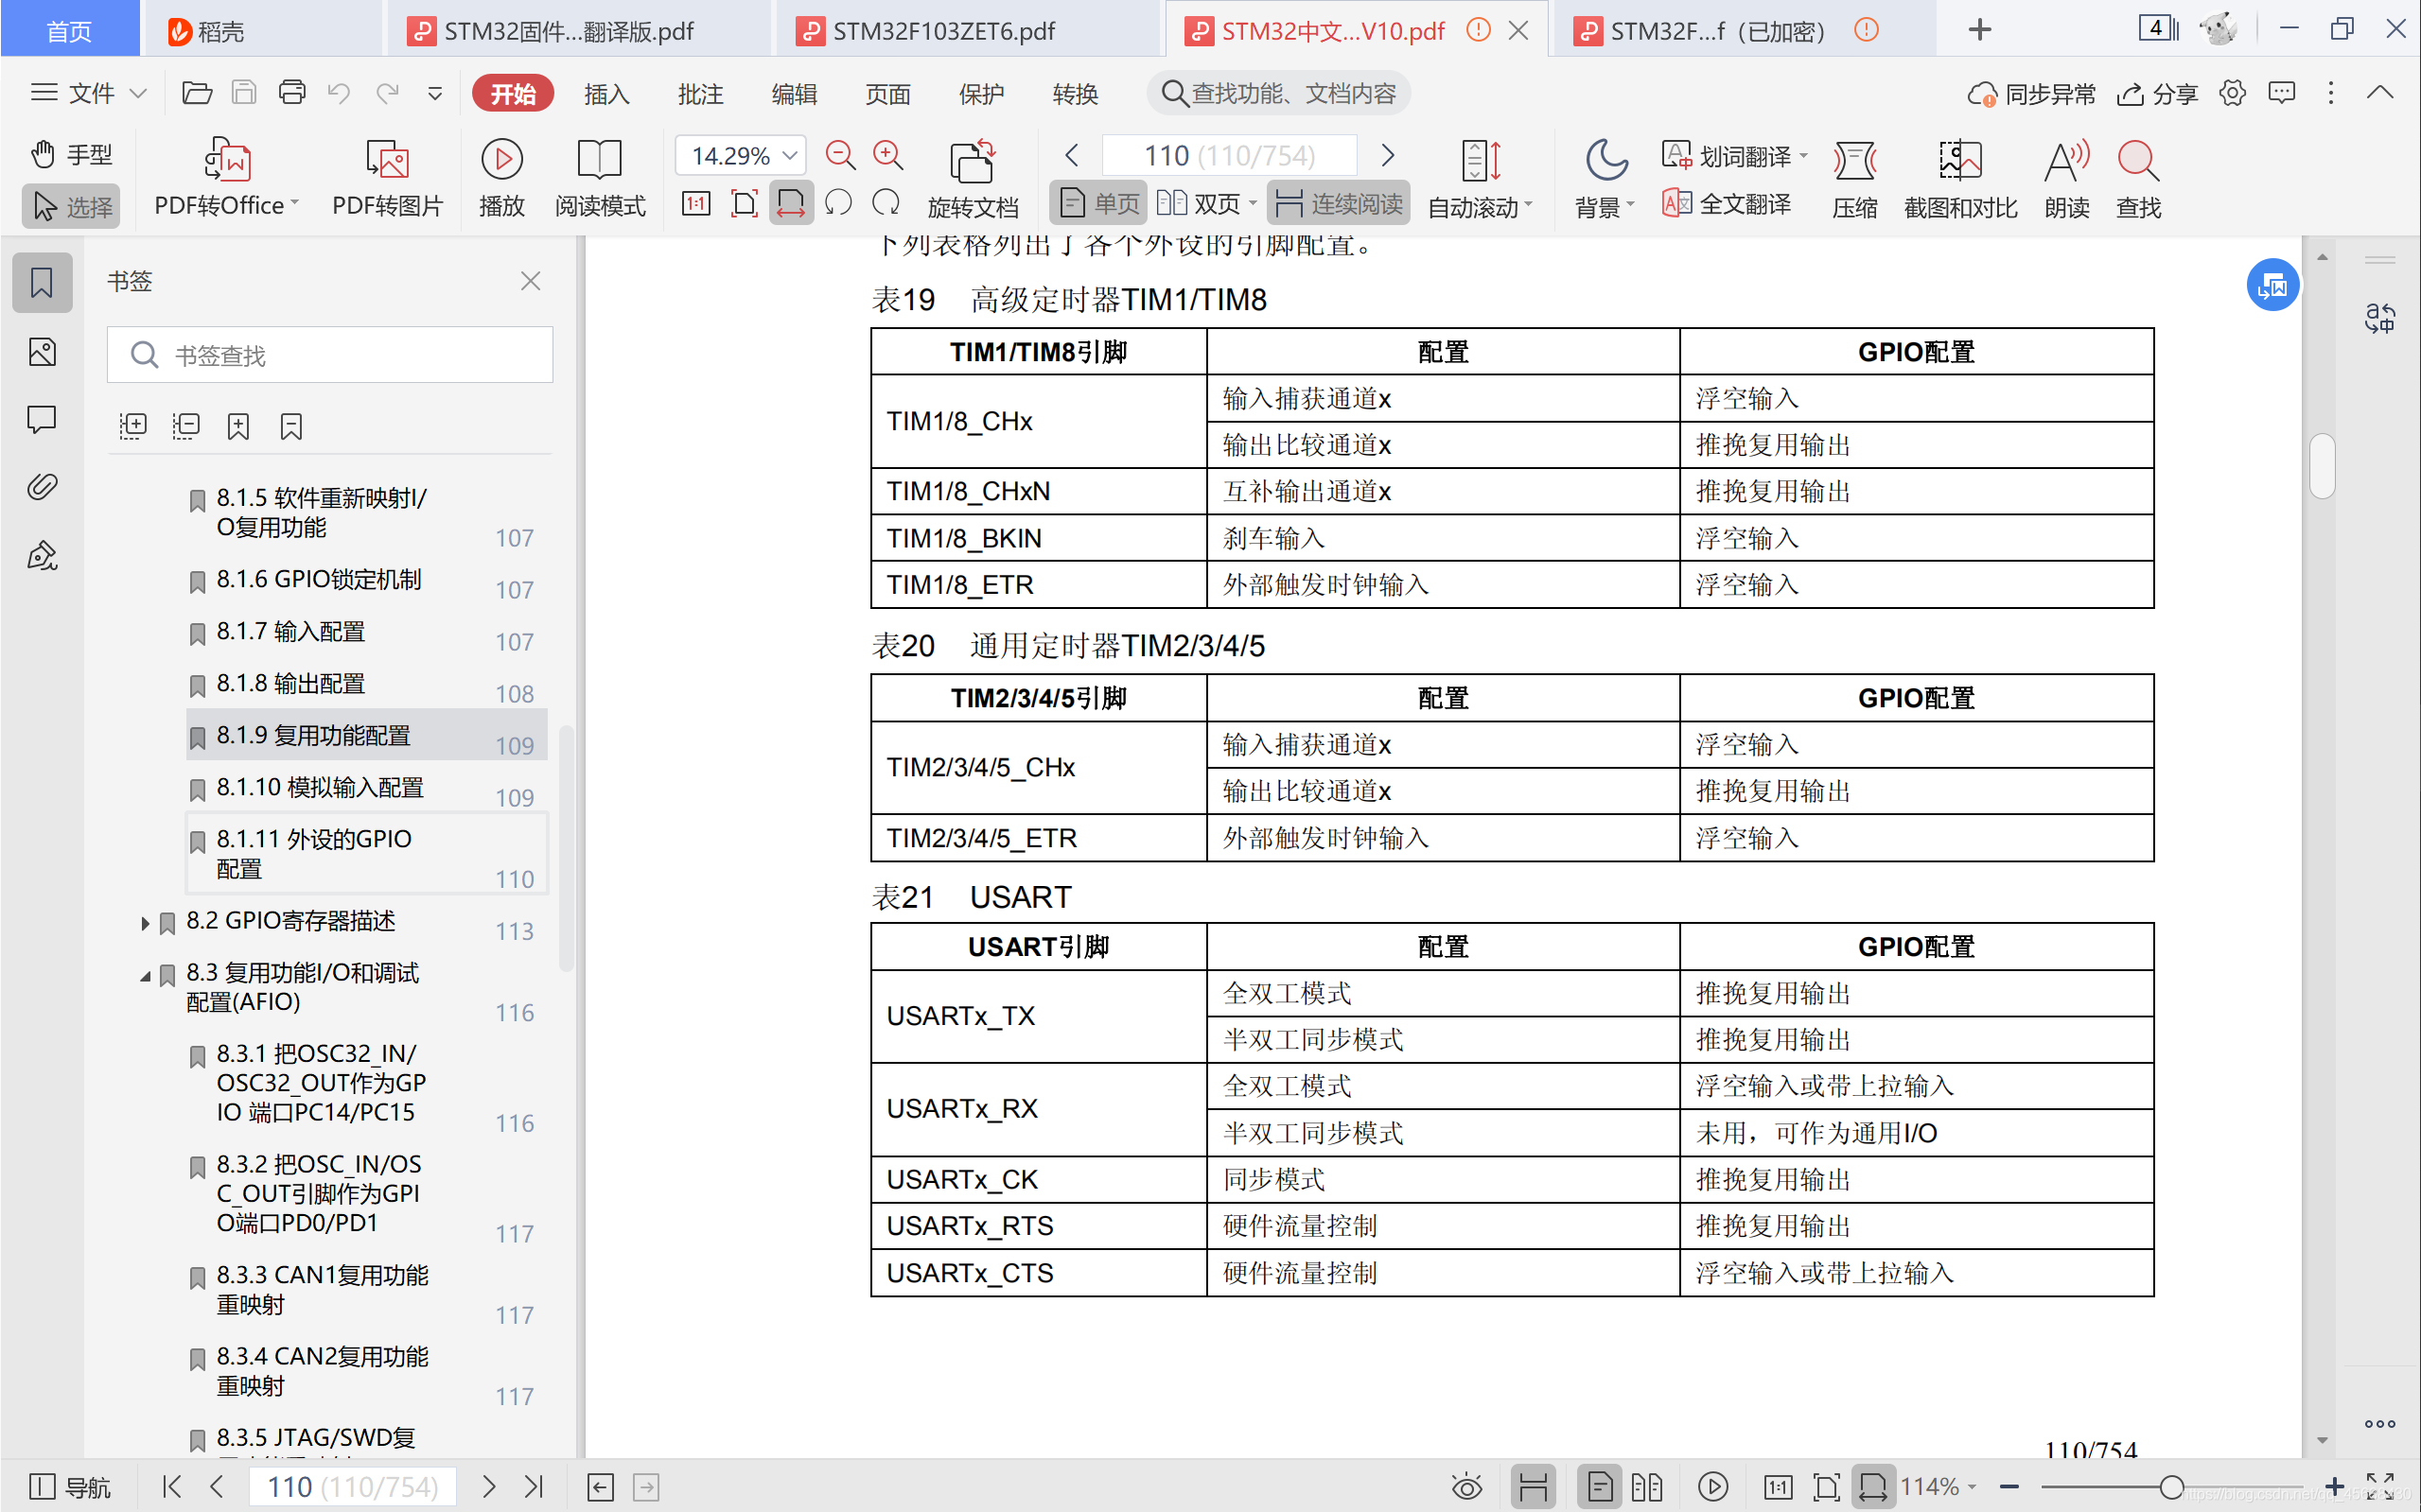The image size is (2421, 1512).
Task: Click full text translation
Action: point(1727,204)
